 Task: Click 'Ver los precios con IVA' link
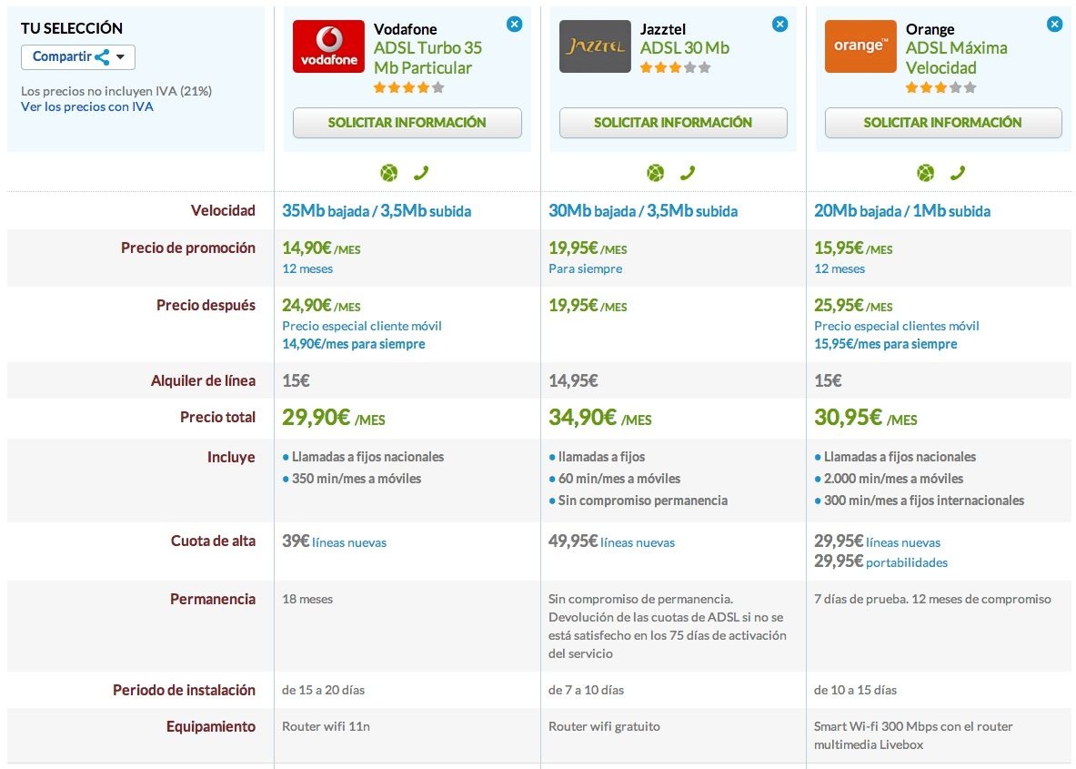[87, 106]
